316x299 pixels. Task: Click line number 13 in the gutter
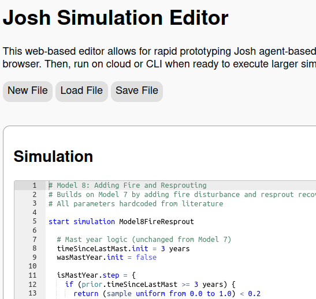[32, 293]
